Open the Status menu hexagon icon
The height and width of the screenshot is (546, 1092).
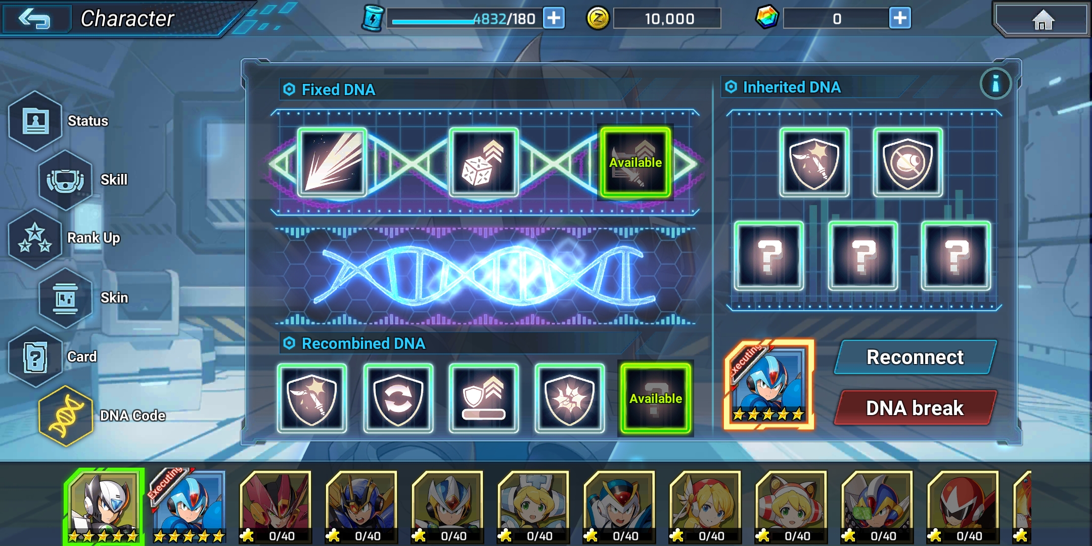click(x=35, y=121)
